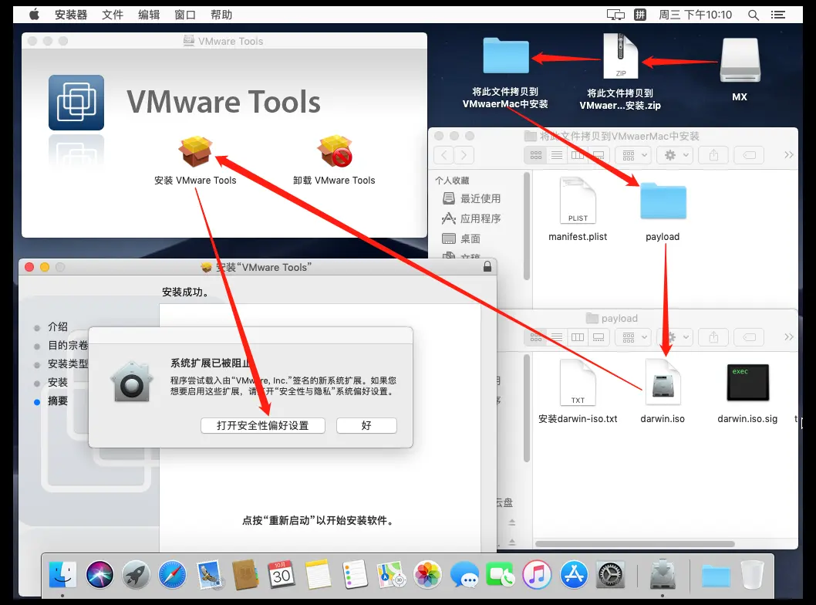Open Photos from the Dock
This screenshot has width=816, height=605.
(x=427, y=575)
